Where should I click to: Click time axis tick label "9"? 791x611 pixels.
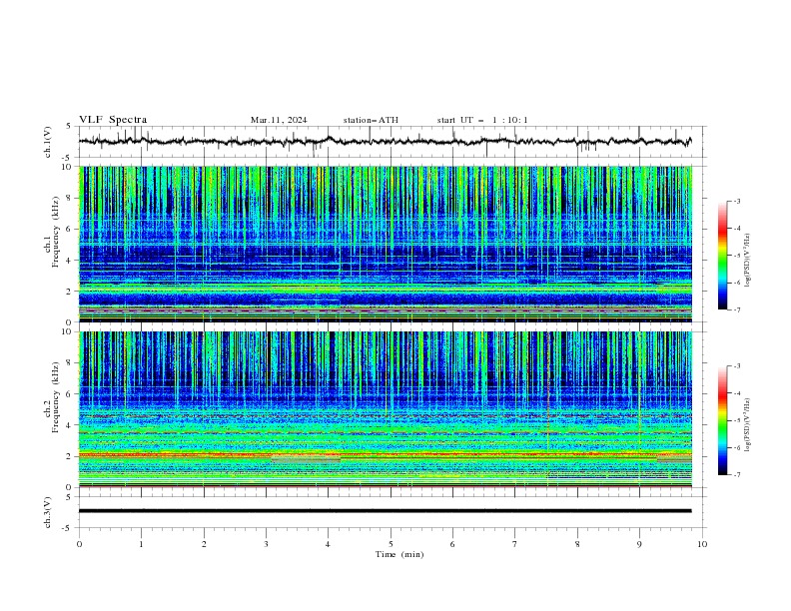coord(639,544)
